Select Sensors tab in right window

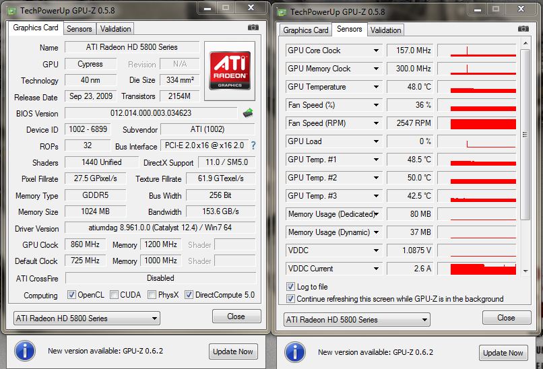[350, 29]
